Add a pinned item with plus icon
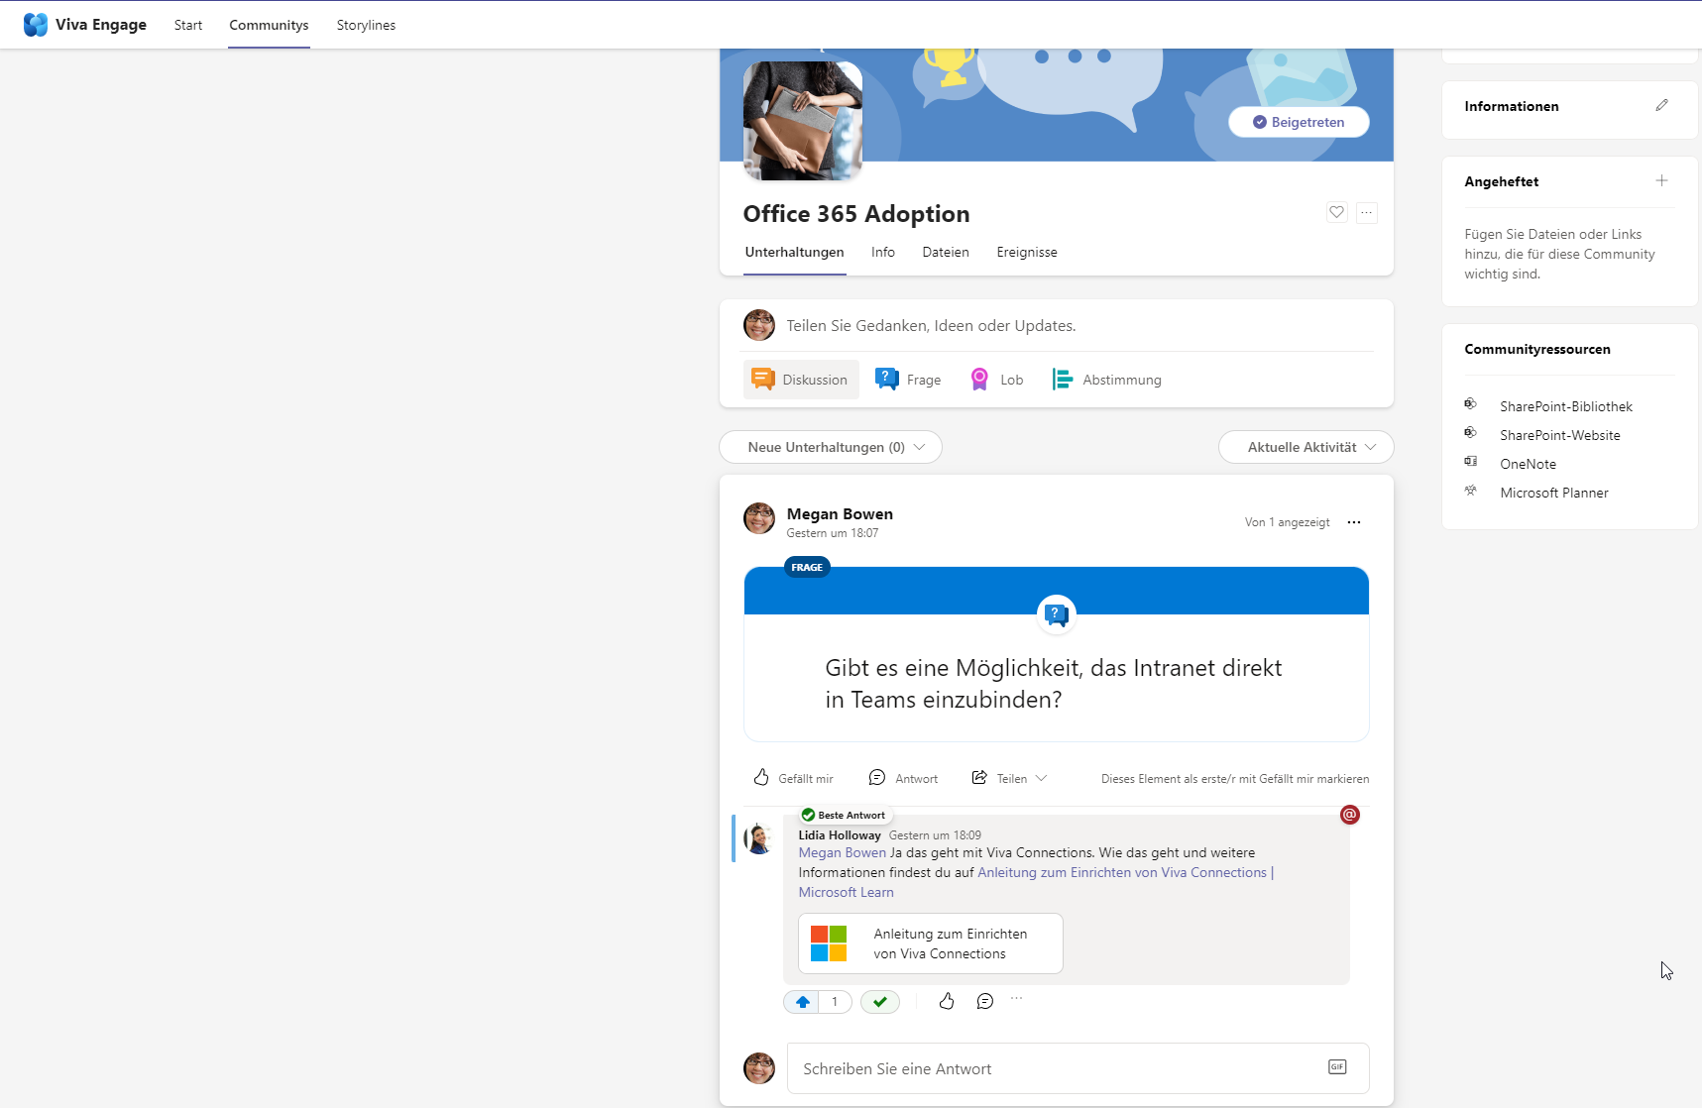The height and width of the screenshot is (1108, 1702). pos(1661,180)
